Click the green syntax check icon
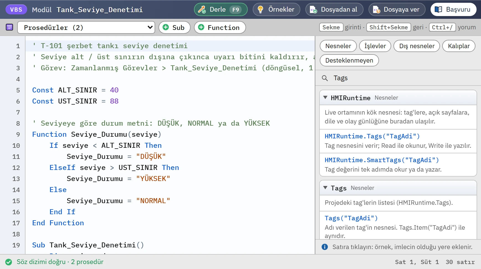 click(x=9, y=262)
